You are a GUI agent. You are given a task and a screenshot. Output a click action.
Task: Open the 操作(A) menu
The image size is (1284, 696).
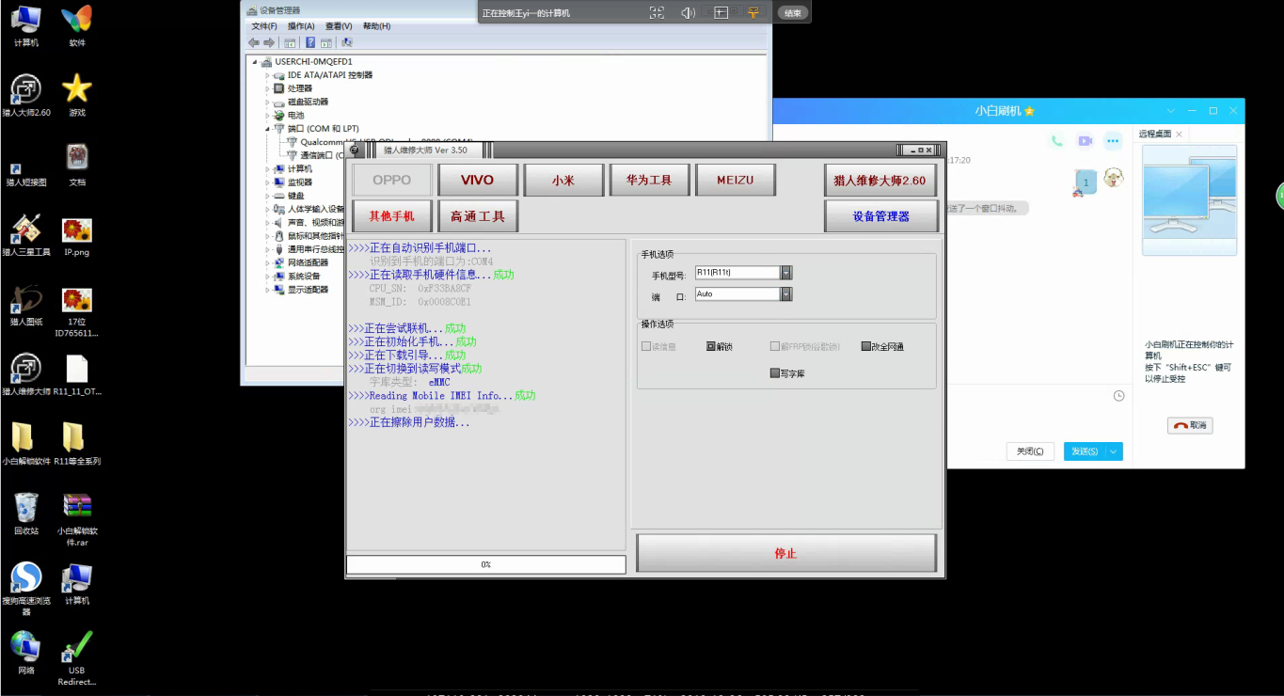point(301,26)
